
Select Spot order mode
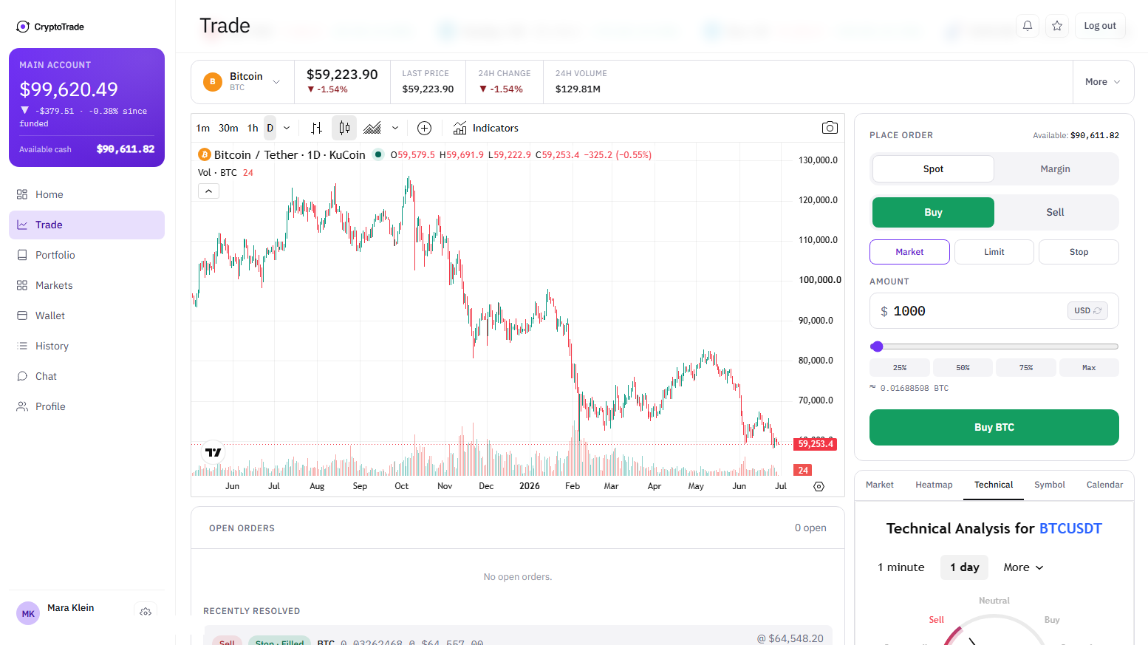[x=933, y=168]
